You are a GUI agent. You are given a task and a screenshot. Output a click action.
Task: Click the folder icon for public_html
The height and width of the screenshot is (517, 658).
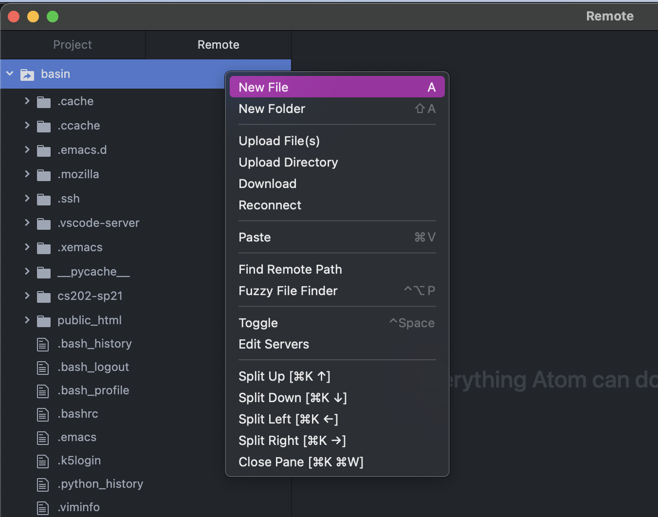44,320
